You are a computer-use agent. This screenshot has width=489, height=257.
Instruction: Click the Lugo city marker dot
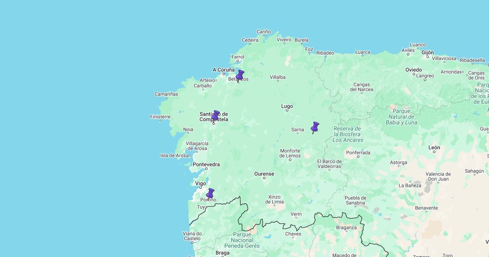point(287,111)
